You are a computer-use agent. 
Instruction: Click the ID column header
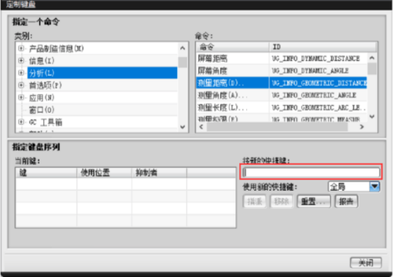pos(323,47)
